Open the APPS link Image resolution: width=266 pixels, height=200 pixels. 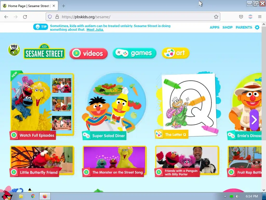point(214,27)
